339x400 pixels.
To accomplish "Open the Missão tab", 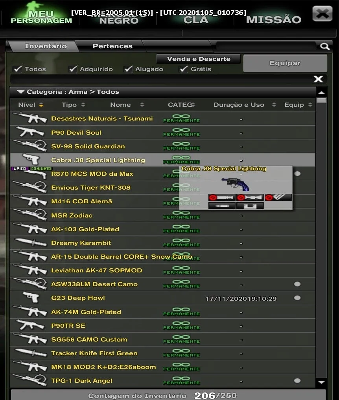I will pos(274,20).
